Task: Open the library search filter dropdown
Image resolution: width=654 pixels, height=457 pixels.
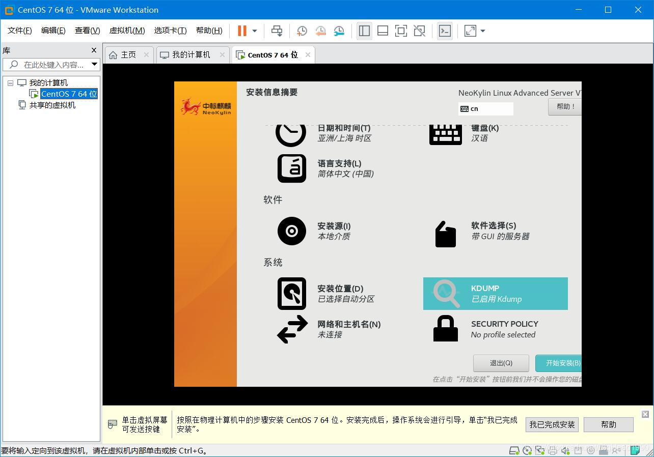Action: (94, 65)
